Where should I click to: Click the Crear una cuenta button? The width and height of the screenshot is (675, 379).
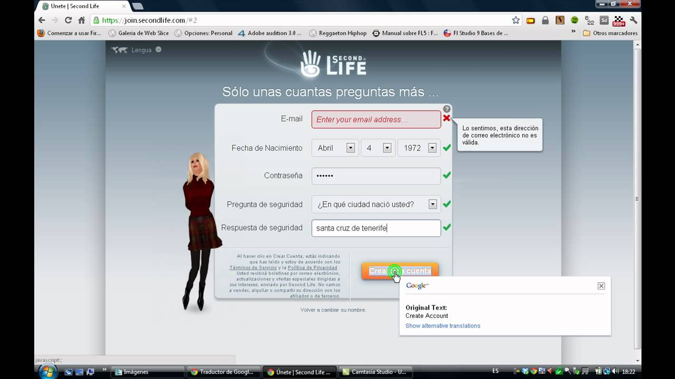click(400, 271)
